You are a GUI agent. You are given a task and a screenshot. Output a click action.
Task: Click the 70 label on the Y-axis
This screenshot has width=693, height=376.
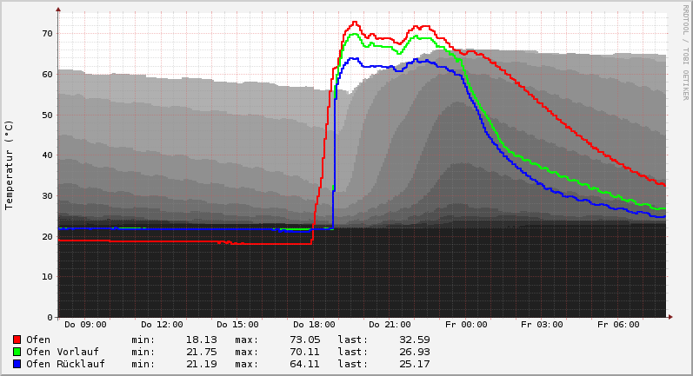[x=46, y=33]
